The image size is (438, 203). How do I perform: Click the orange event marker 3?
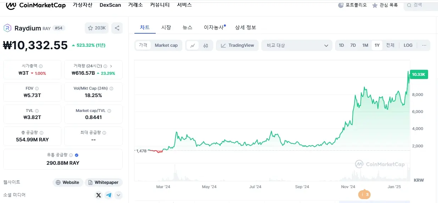364,194
